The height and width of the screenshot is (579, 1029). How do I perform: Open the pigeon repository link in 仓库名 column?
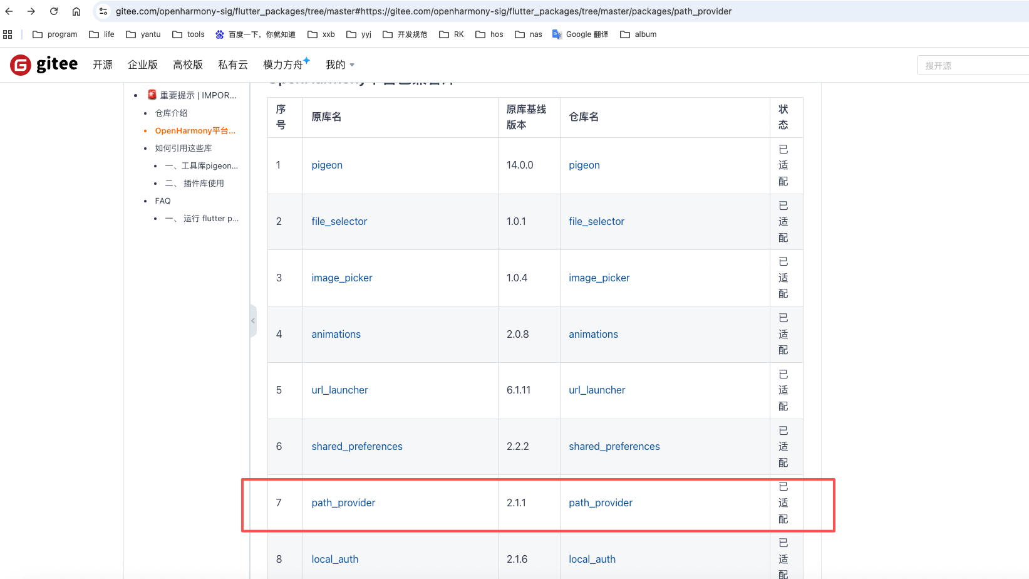(584, 165)
